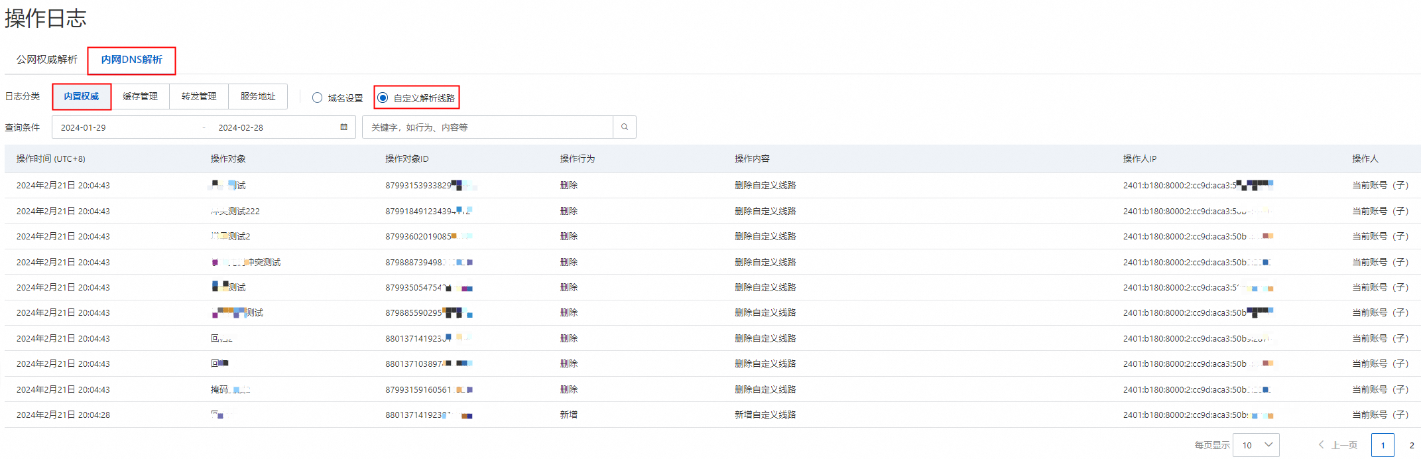Click object name ending in 测试2
Screen dimensions: 1421x459
[230, 236]
